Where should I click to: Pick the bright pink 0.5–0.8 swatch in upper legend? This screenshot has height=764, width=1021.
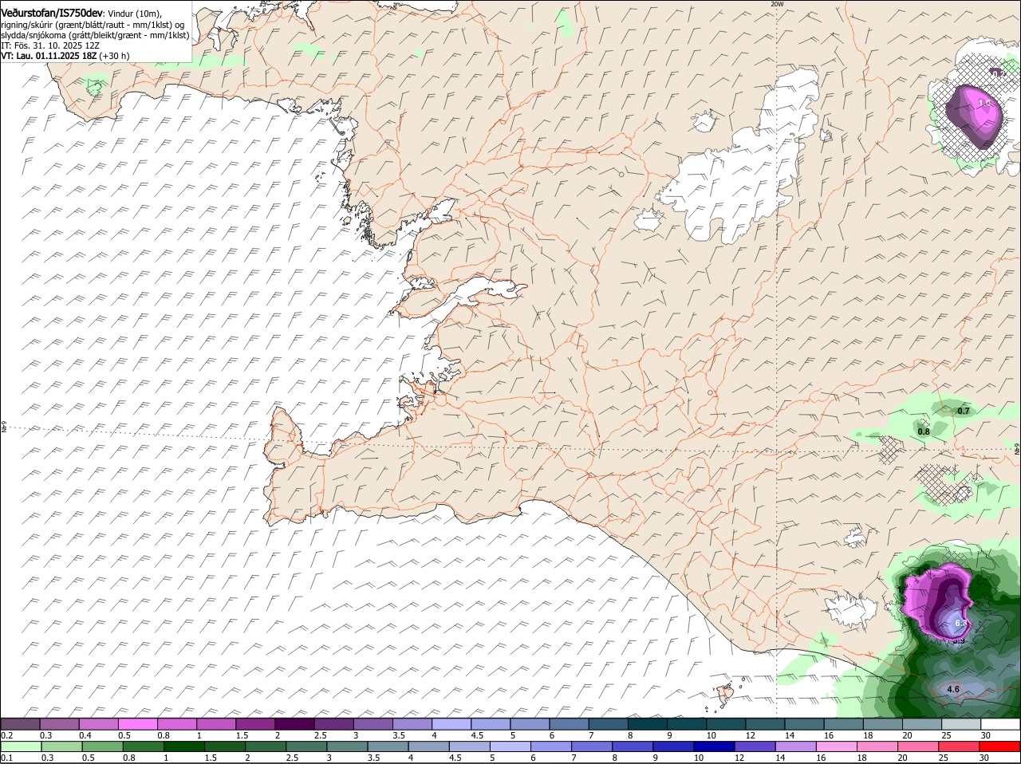(x=138, y=724)
